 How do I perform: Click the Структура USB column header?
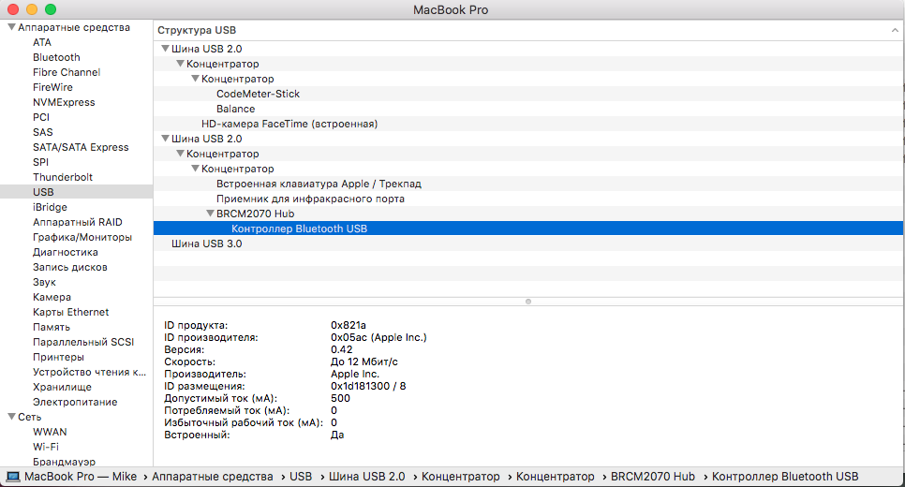click(528, 30)
